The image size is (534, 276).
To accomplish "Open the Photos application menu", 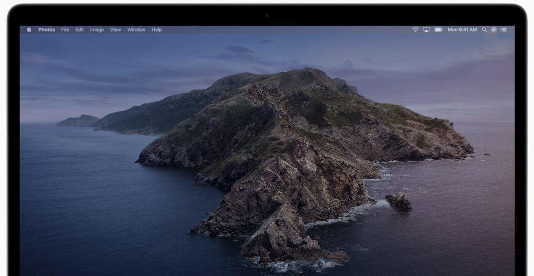I will tap(47, 30).
